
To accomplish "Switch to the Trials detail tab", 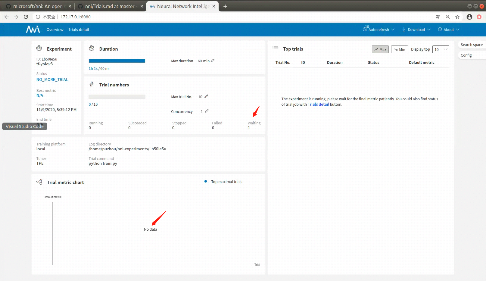I will [79, 29].
